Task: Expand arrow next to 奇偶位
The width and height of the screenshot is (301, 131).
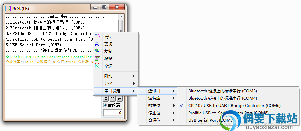Action: [174, 120]
